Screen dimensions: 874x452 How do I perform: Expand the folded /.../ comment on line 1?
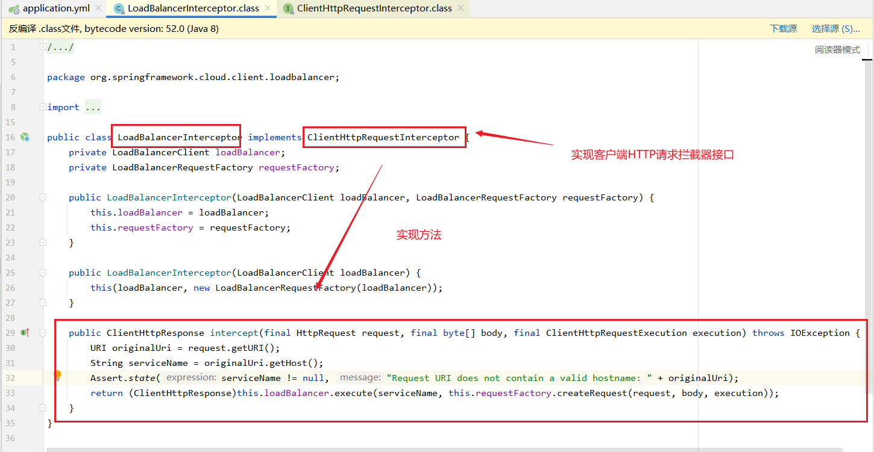point(43,47)
